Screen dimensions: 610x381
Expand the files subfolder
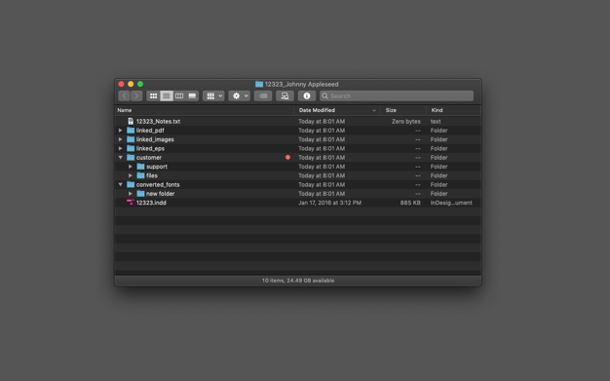pos(131,175)
